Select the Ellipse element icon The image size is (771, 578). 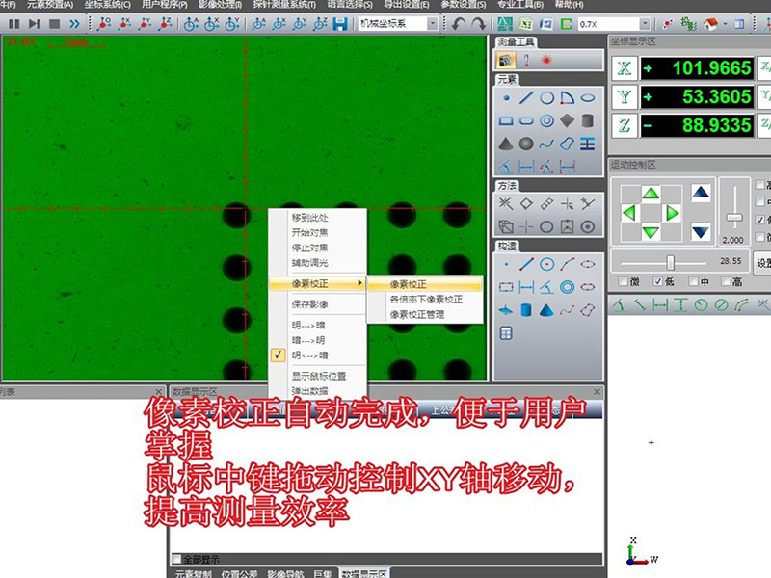pyautogui.click(x=588, y=98)
